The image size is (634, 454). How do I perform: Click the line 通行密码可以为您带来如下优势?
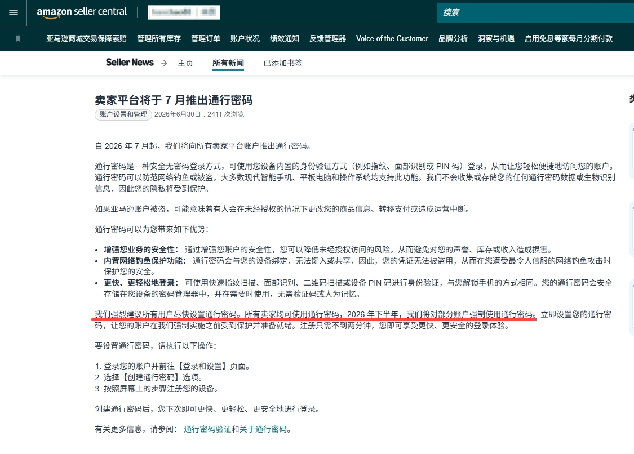click(x=152, y=229)
